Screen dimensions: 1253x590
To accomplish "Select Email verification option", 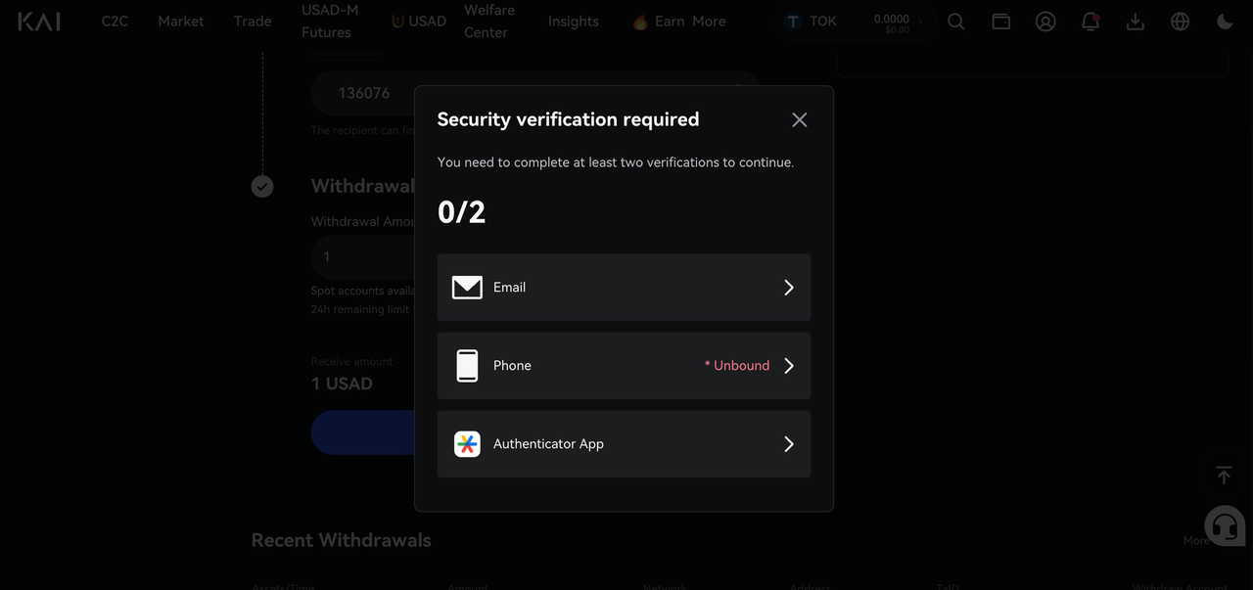I will pos(624,288).
